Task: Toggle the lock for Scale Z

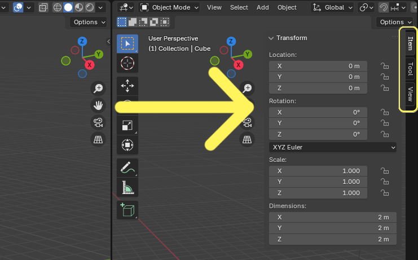Action: (x=385, y=193)
